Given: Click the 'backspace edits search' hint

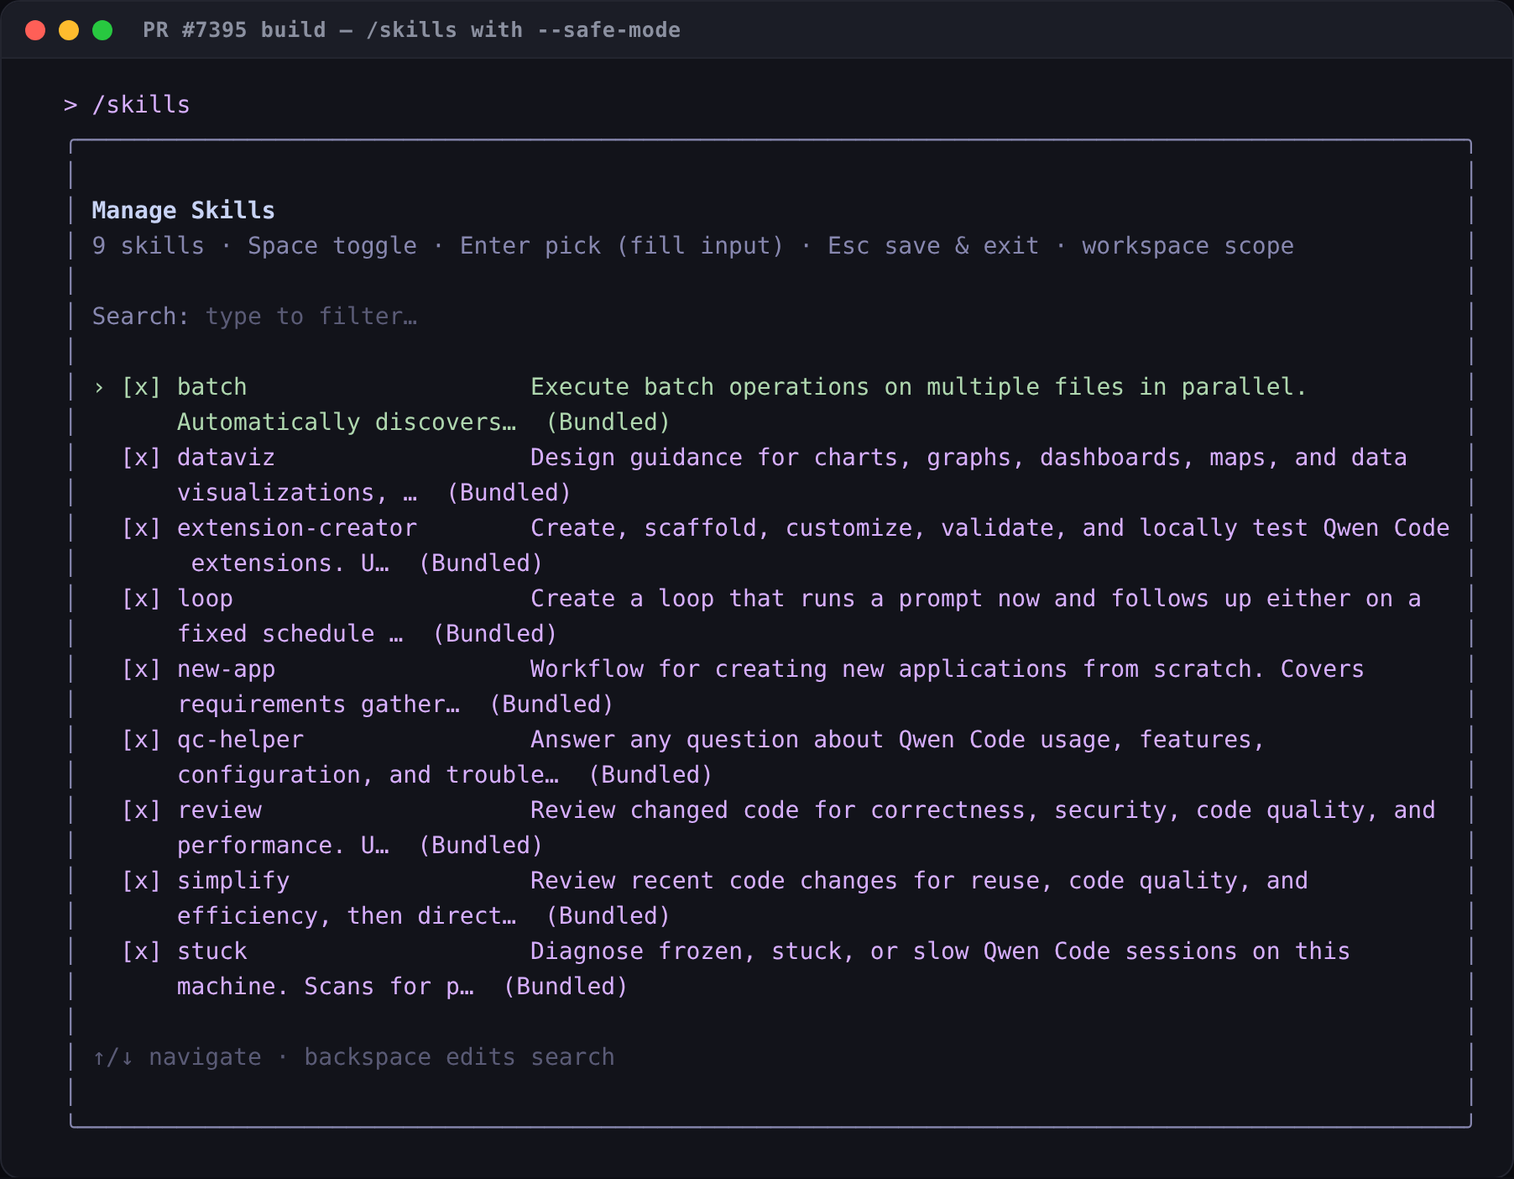Looking at the screenshot, I should (459, 1057).
